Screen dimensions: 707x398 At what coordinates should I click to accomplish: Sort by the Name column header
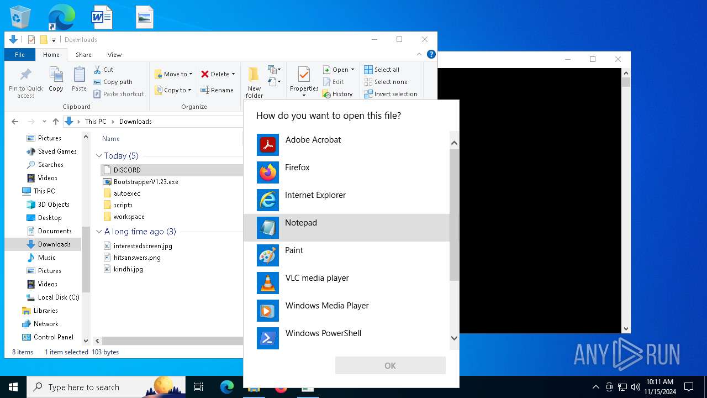tap(111, 139)
